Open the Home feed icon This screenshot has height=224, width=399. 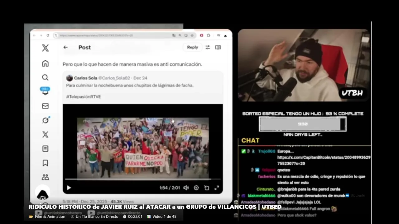click(x=45, y=63)
